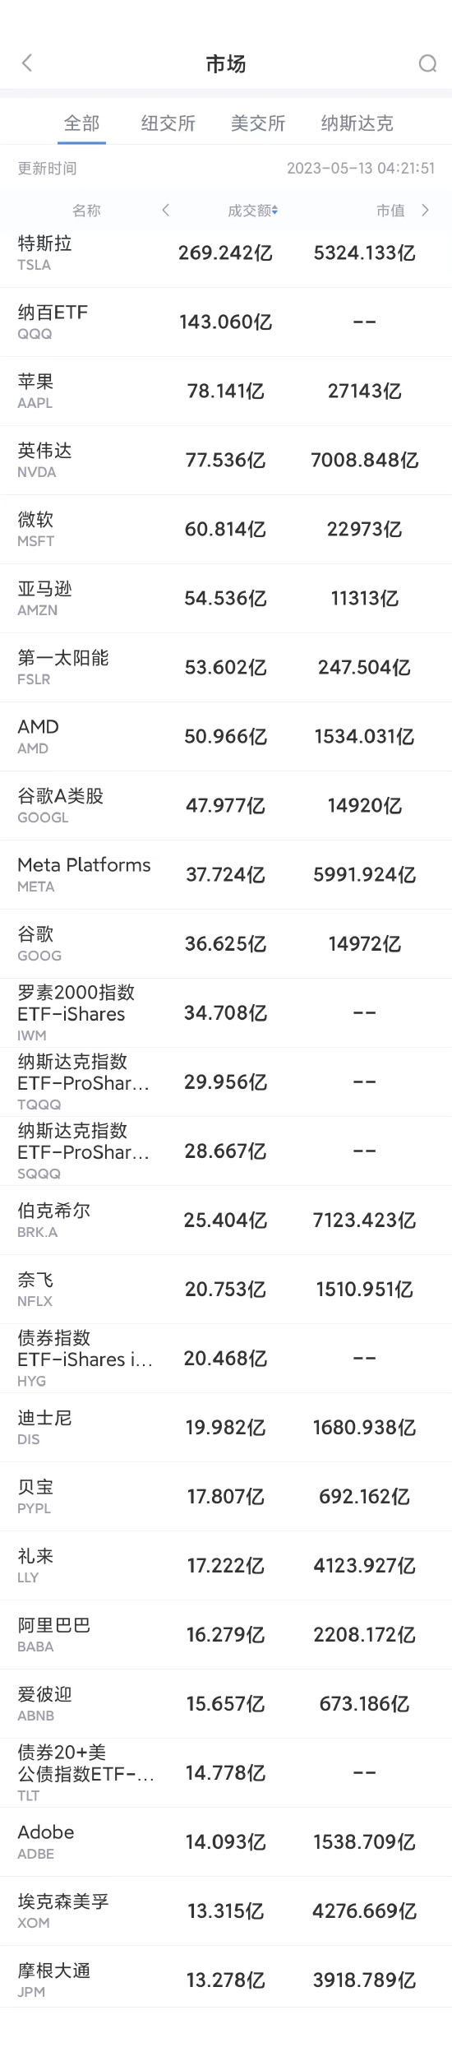
Task: Click the left column-scroll chevron
Action: pyautogui.click(x=165, y=210)
